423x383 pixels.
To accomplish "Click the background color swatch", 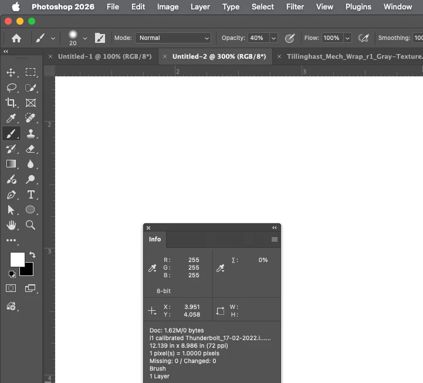I will [28, 270].
